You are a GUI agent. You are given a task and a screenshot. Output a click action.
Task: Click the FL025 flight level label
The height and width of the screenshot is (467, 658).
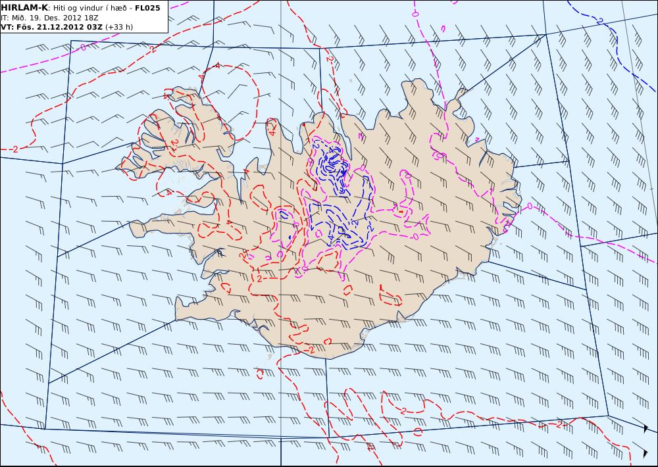click(147, 9)
